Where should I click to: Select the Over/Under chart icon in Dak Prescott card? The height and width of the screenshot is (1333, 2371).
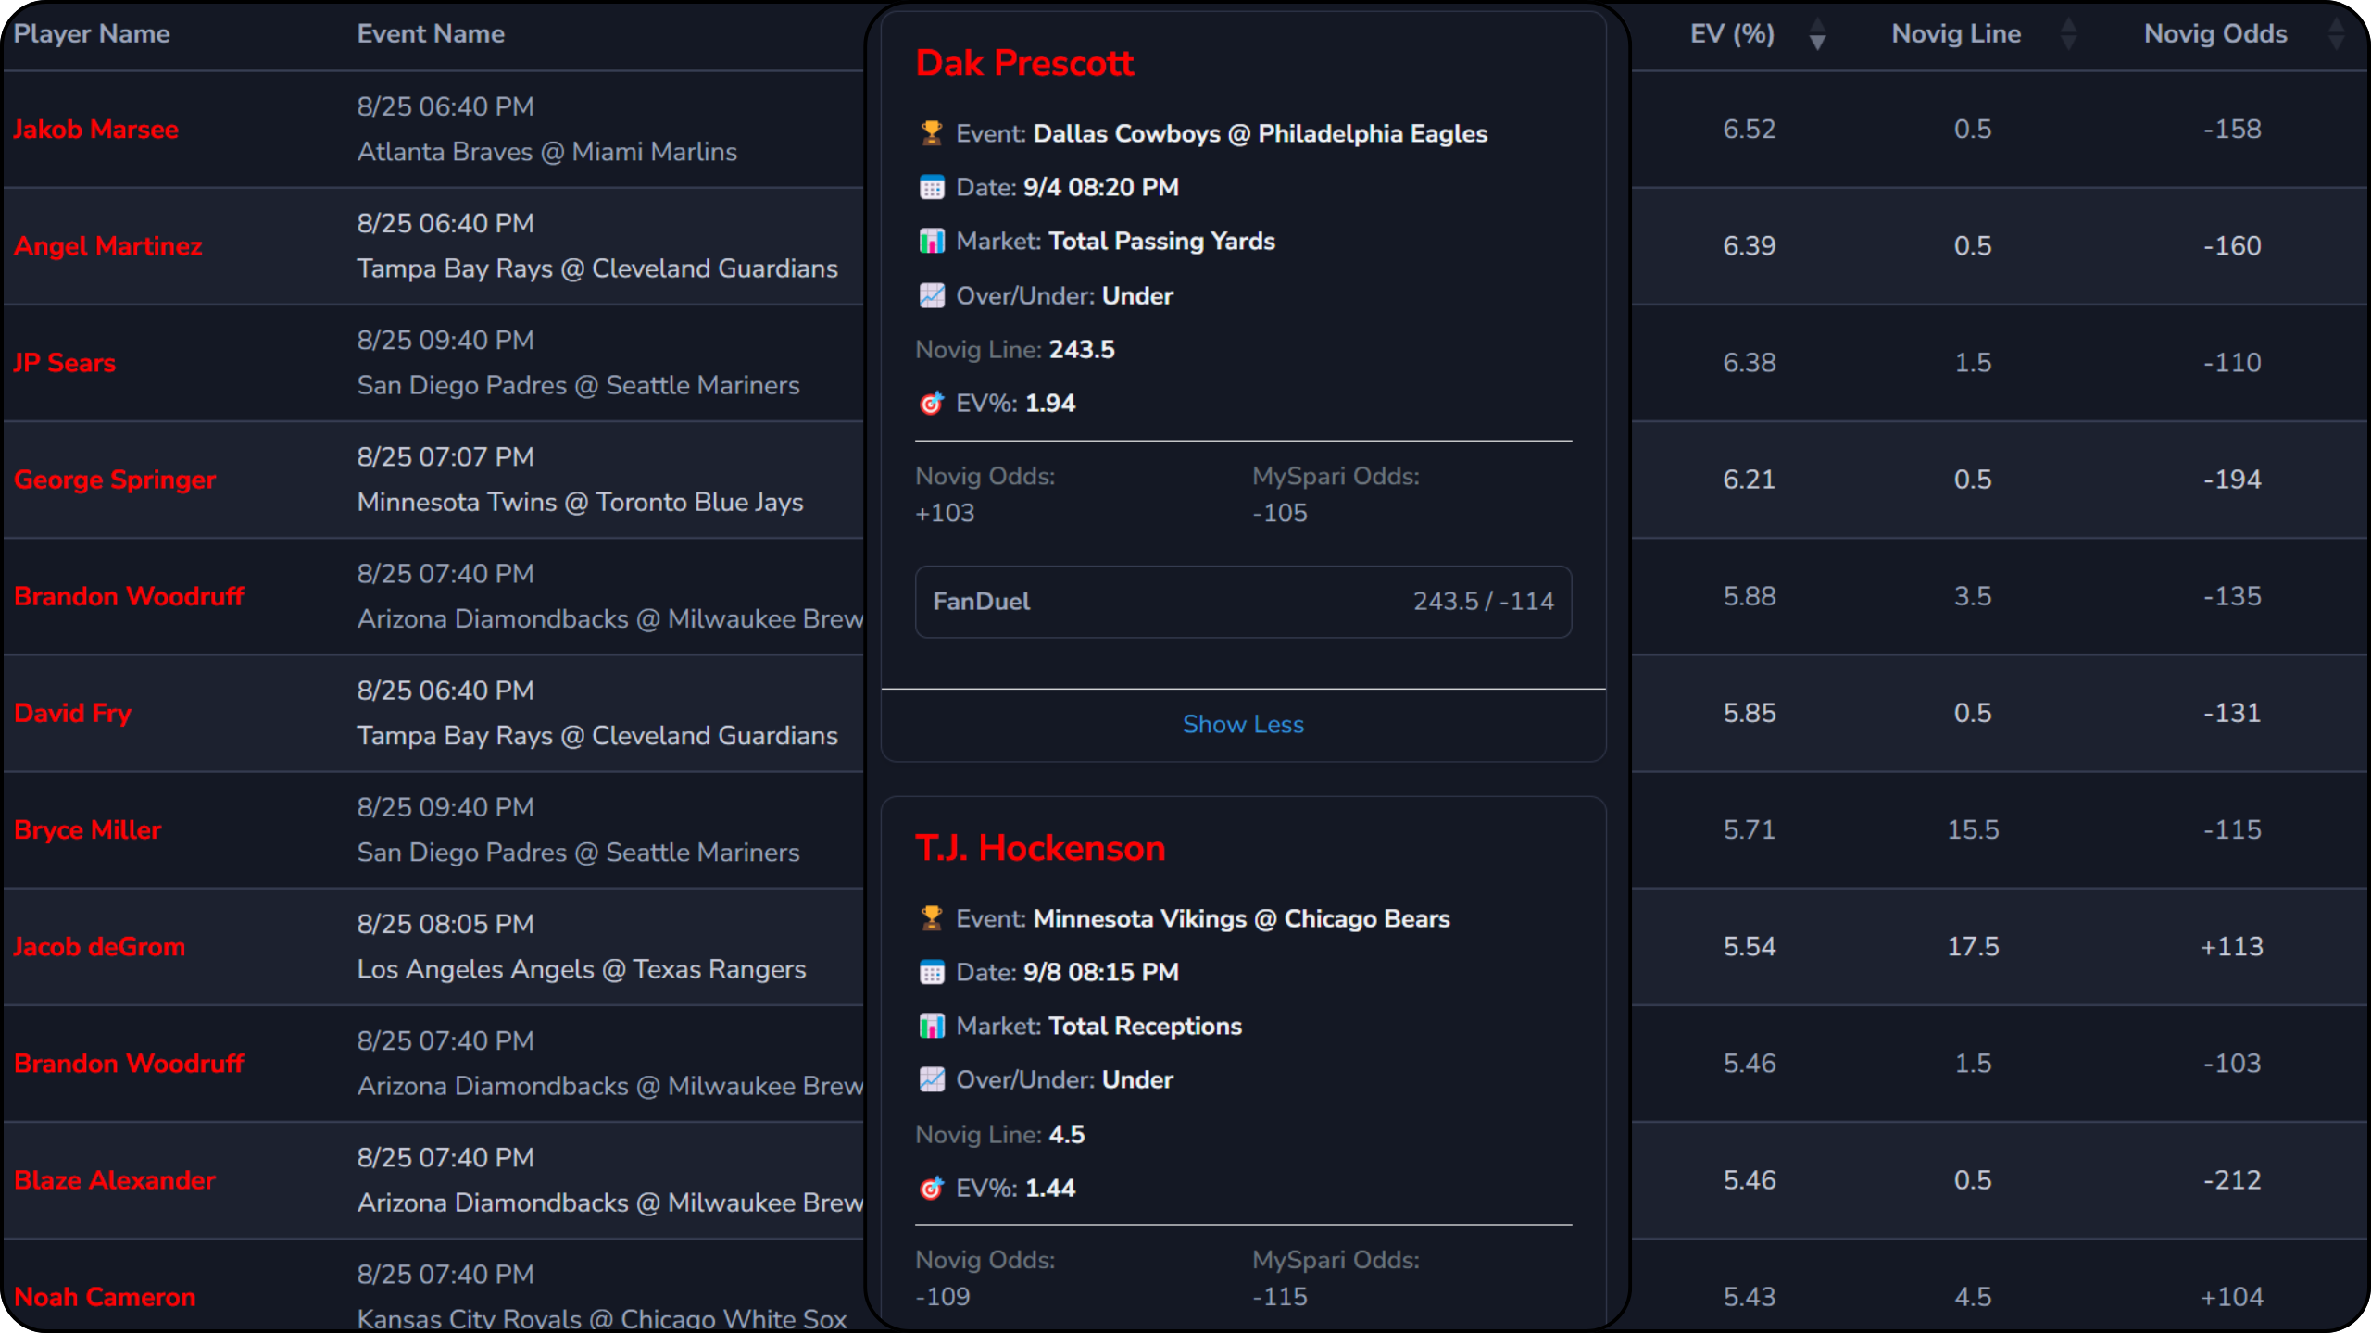[932, 295]
